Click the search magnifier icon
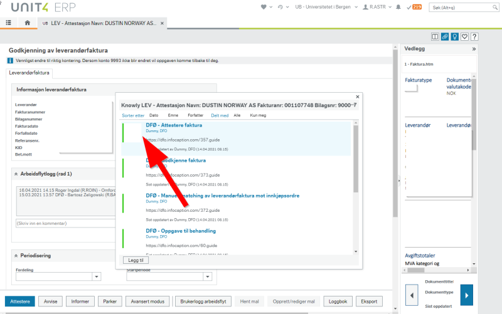The width and height of the screenshot is (502, 314). 495,8
